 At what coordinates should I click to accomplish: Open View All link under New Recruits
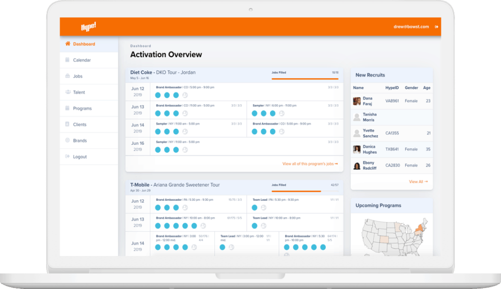418,182
